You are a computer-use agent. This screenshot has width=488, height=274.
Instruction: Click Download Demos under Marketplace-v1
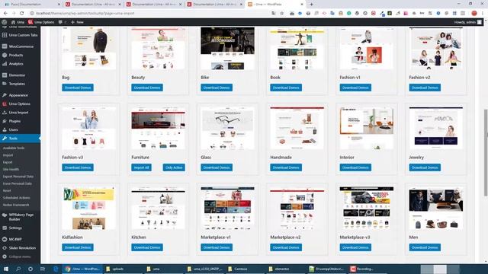pos(217,247)
